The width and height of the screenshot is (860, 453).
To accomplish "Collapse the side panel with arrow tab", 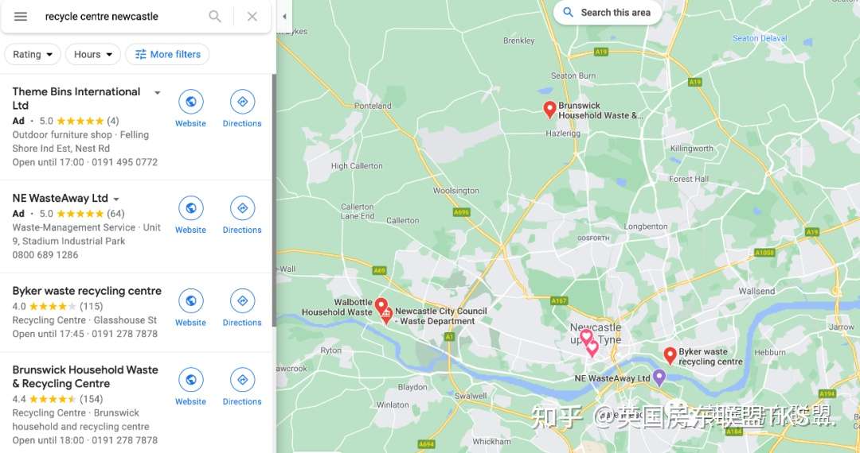I will 284,17.
